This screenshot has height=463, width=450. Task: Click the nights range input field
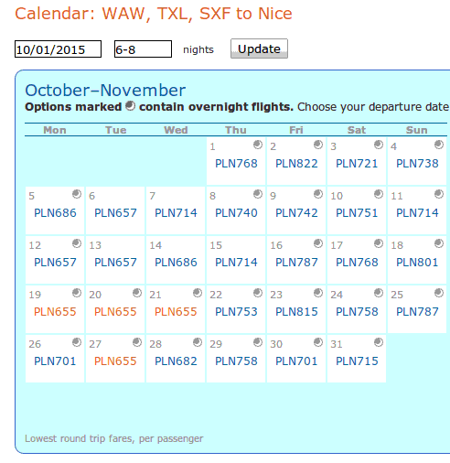(143, 48)
